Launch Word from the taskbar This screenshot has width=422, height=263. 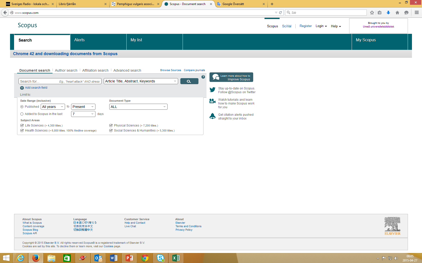tap(114, 258)
